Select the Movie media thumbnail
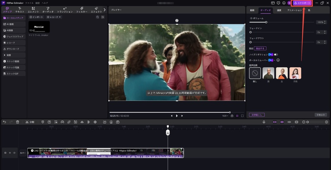331x170 pixels. tap(39, 27)
